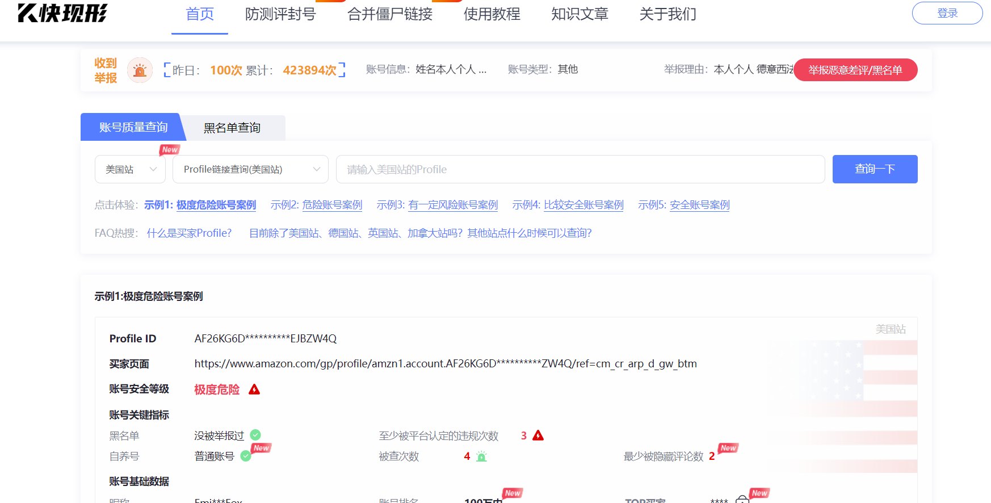
Task: Click the 快现形 logo
Action: [x=62, y=12]
